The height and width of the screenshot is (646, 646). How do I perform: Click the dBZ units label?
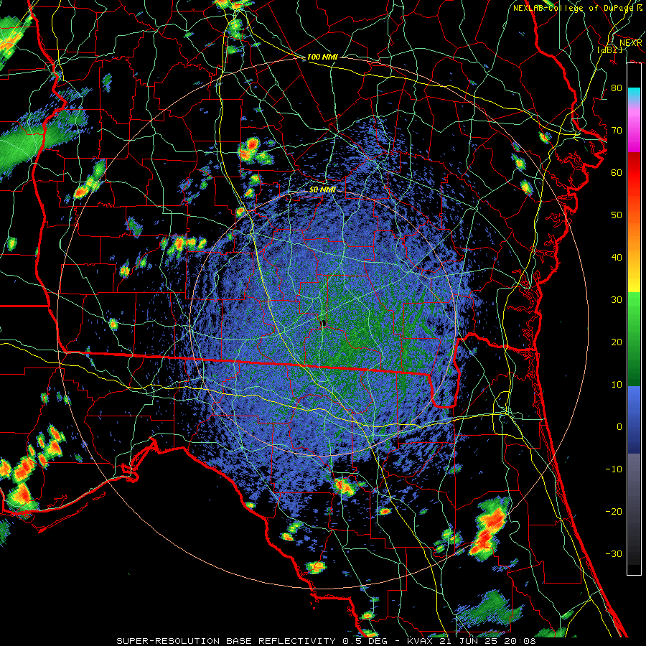[609, 50]
